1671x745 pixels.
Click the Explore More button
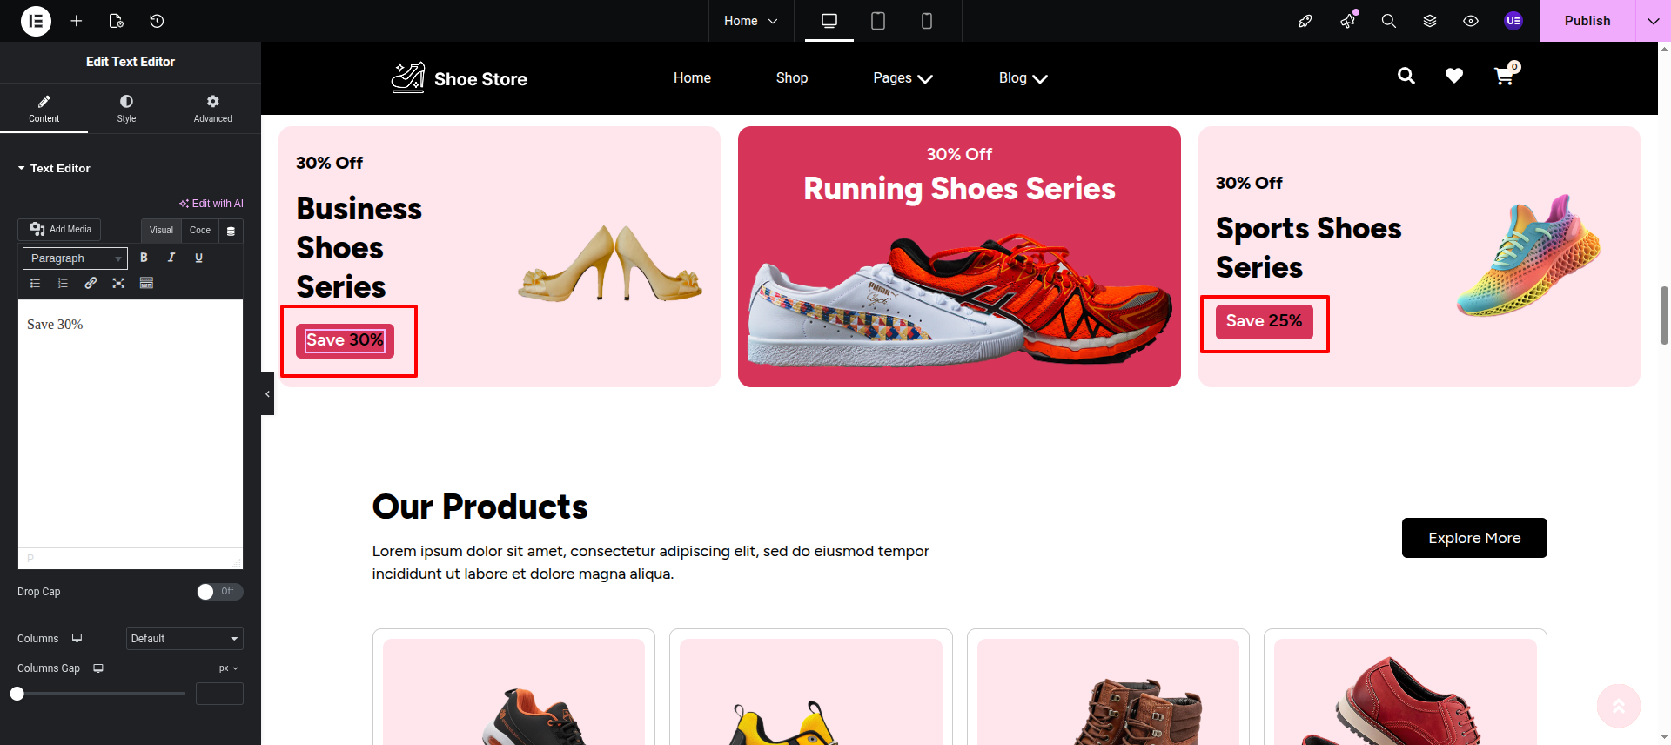click(1473, 538)
